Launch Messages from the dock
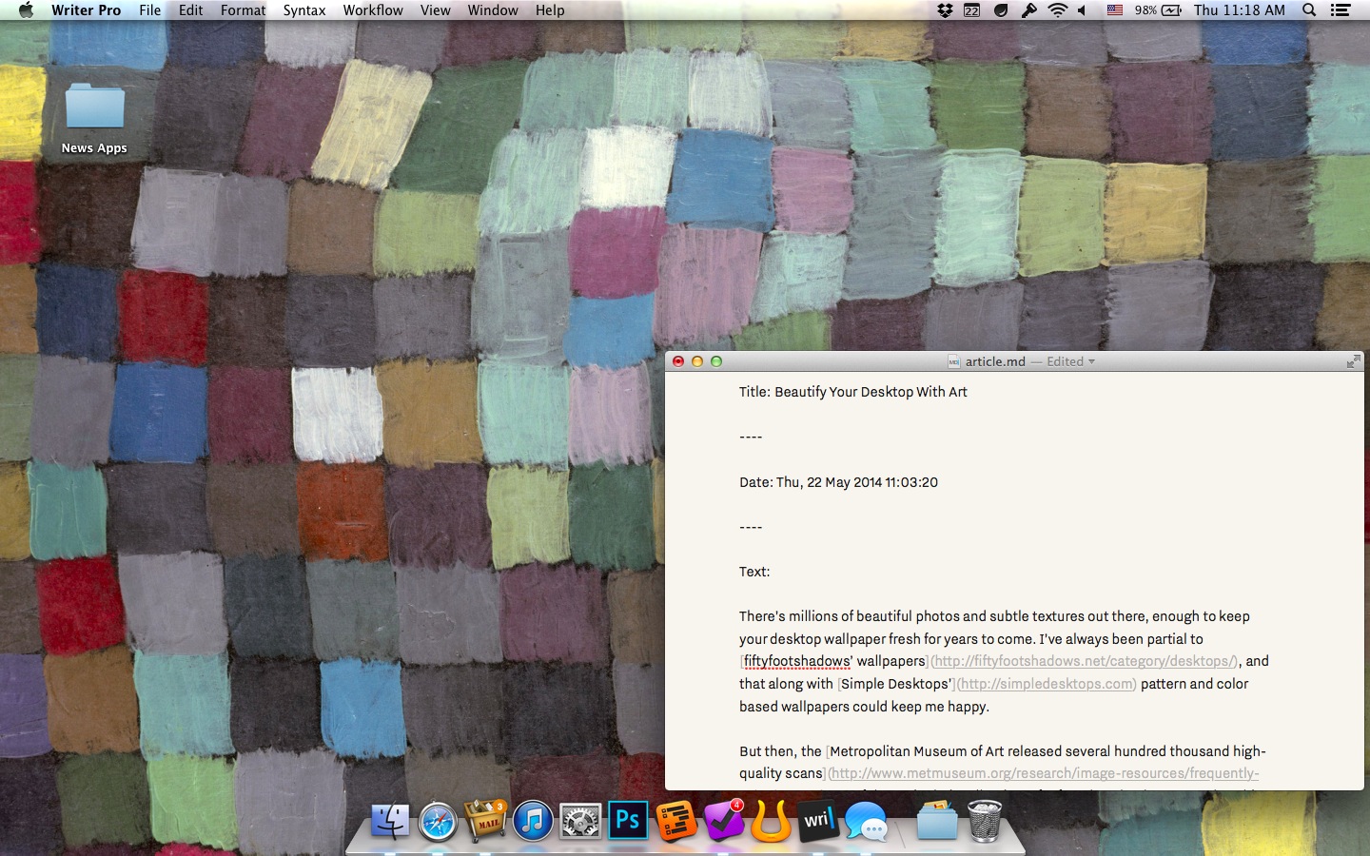Viewport: 1370px width, 856px height. tap(866, 820)
